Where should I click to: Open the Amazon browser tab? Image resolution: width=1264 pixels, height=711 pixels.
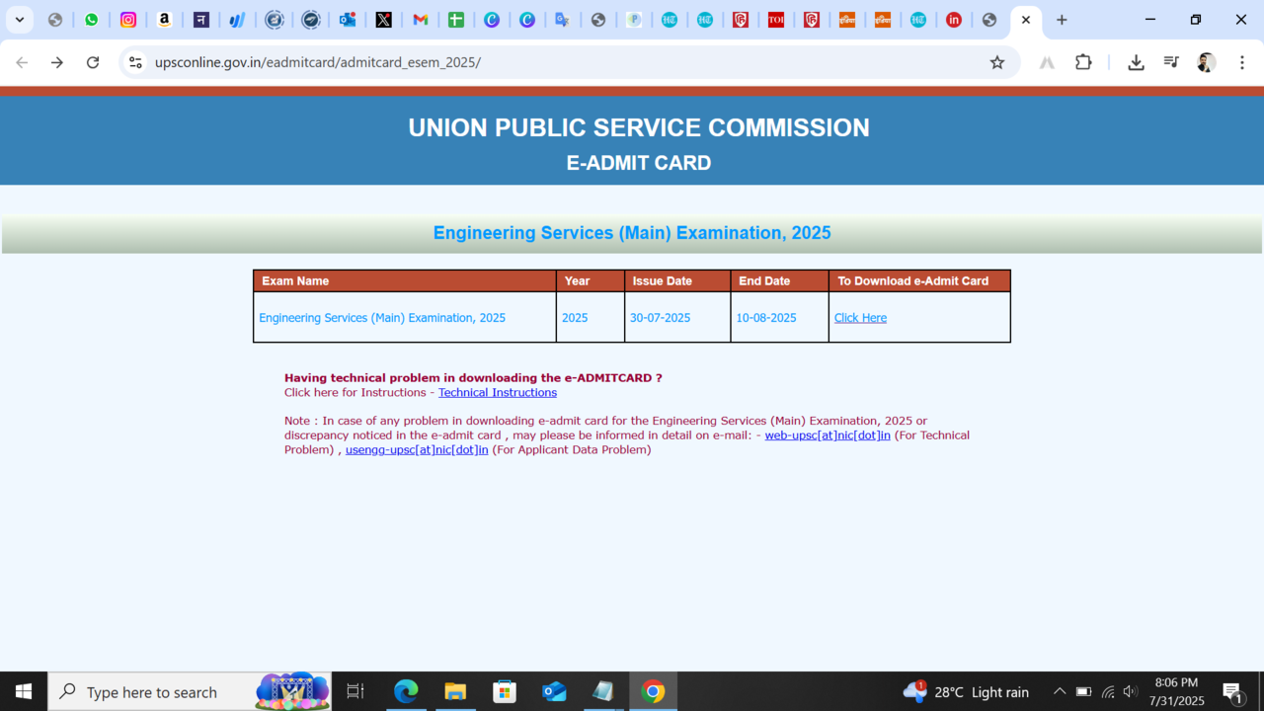(x=165, y=20)
